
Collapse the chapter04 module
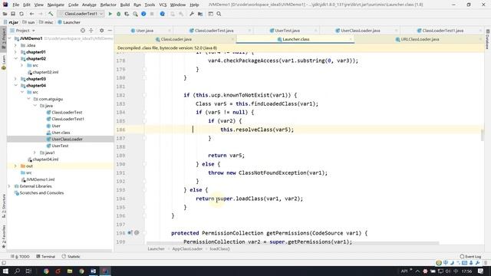click(x=15, y=85)
